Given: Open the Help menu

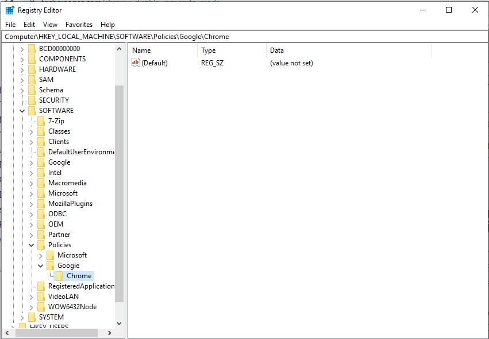Looking at the screenshot, I should pos(107,25).
